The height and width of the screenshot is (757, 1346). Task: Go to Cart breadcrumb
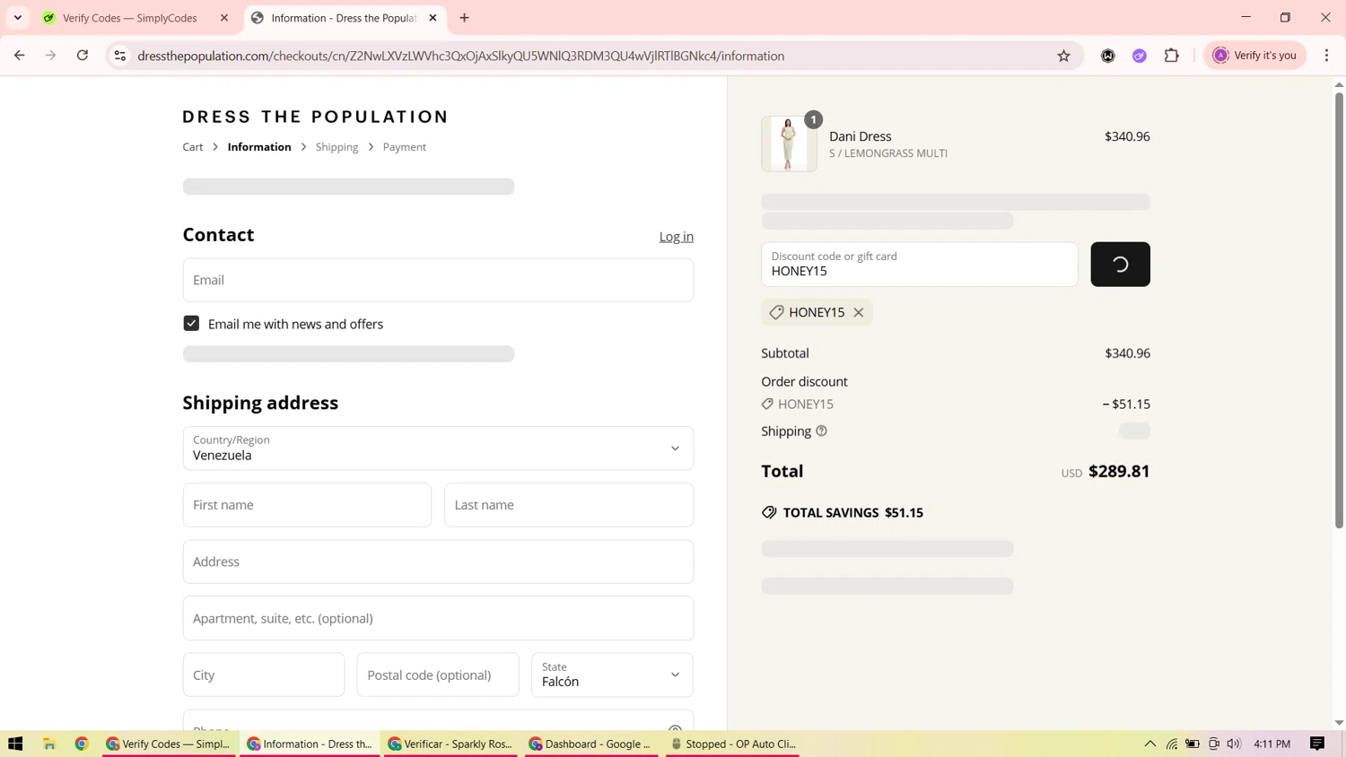pyautogui.click(x=193, y=147)
